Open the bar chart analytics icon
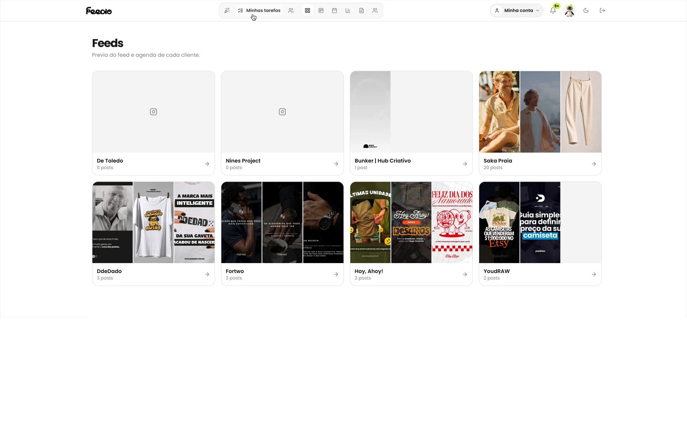This screenshot has height=429, width=687. [x=348, y=10]
